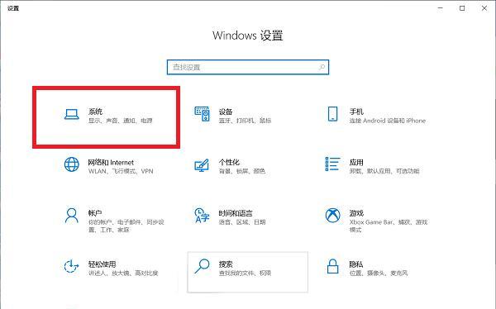
Task: Open the 网络和 Internet globe icon
Action: [x=72, y=164]
